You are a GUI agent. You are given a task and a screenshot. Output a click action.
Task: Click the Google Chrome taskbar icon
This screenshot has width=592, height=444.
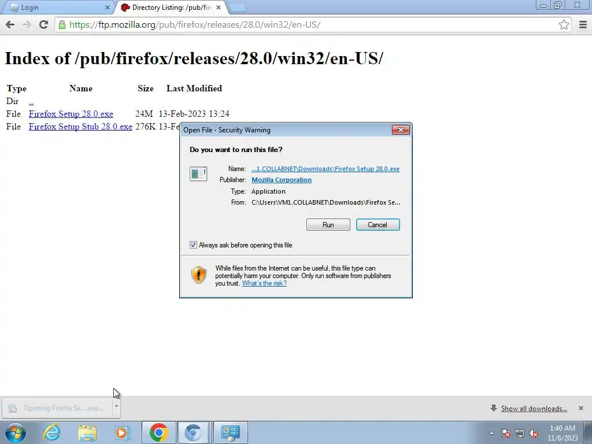158,432
